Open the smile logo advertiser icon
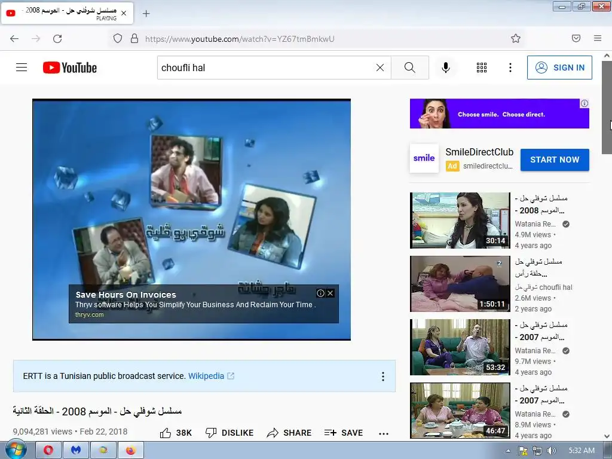 point(424,158)
